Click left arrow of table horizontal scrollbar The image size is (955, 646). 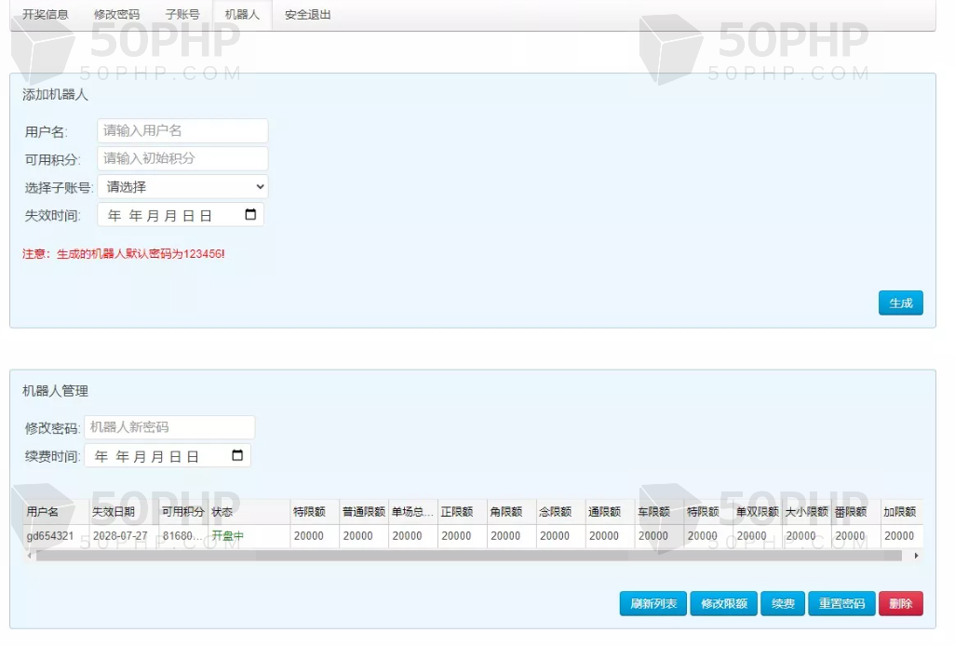point(29,556)
